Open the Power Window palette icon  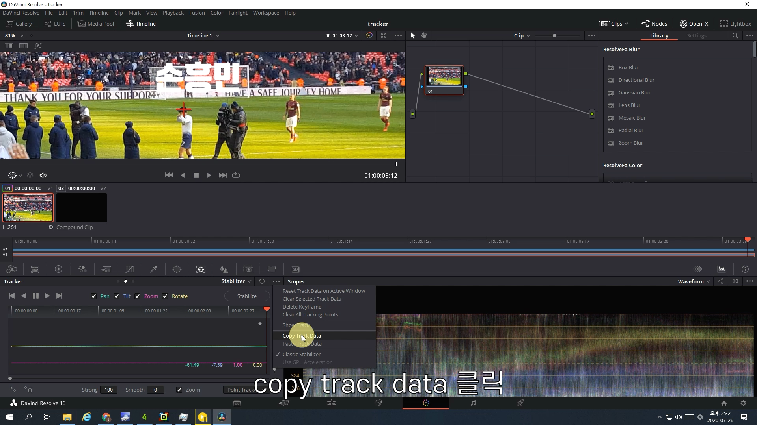tap(177, 269)
